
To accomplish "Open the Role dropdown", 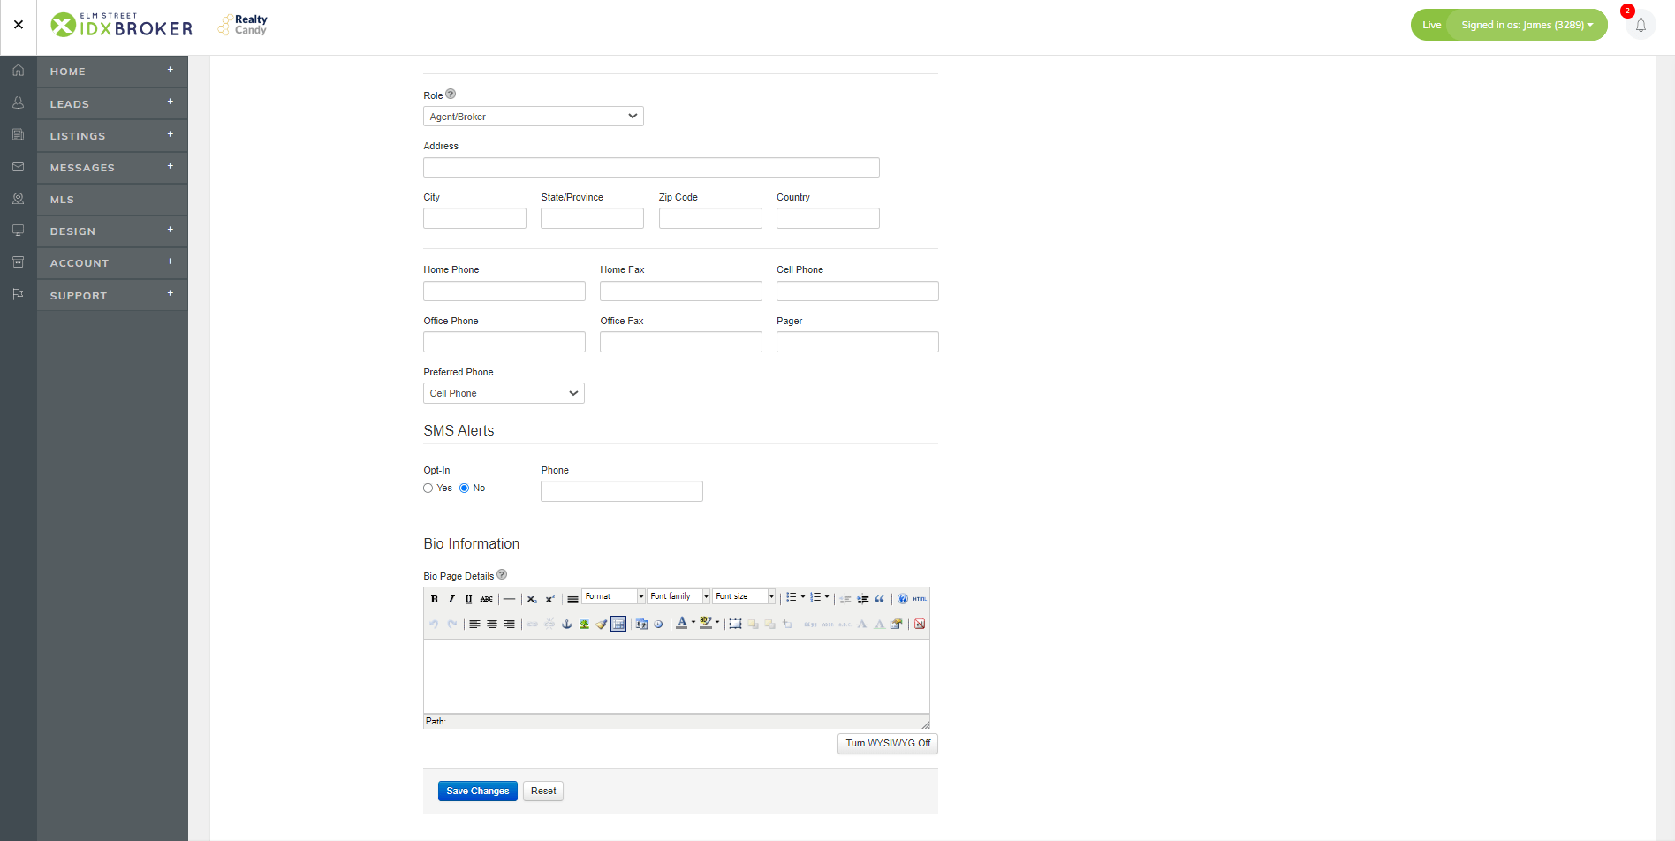I will (x=533, y=117).
